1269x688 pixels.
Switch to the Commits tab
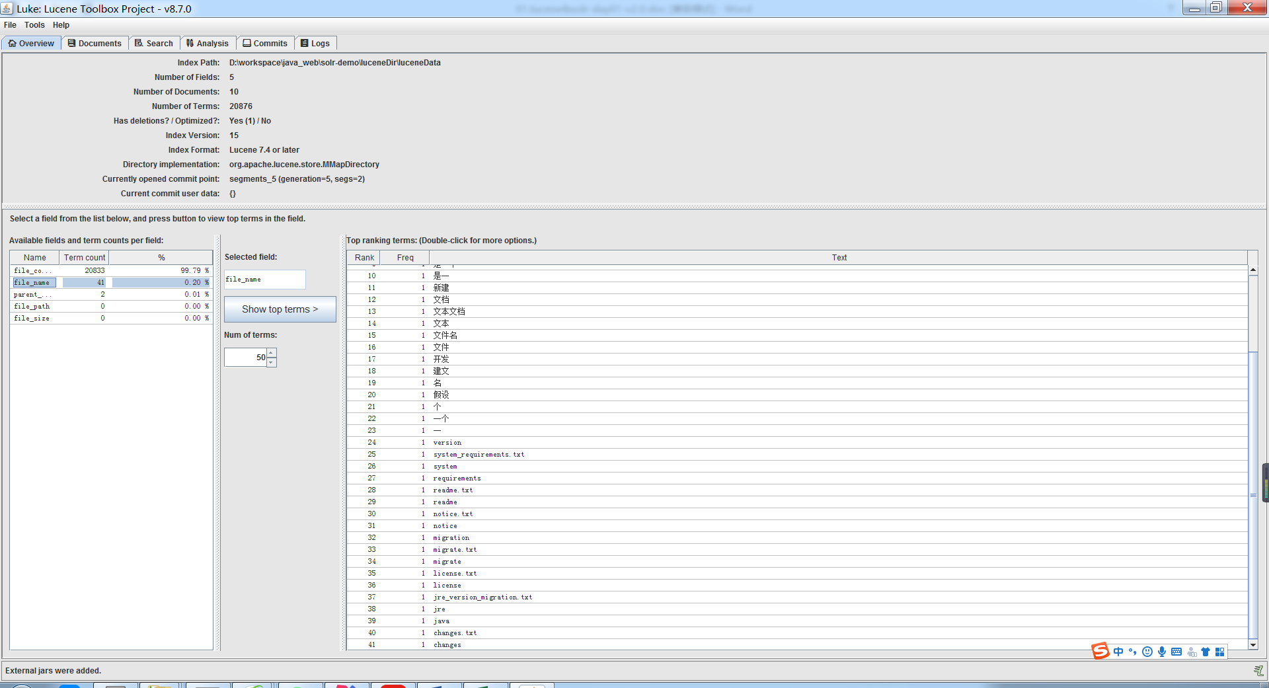coord(265,43)
